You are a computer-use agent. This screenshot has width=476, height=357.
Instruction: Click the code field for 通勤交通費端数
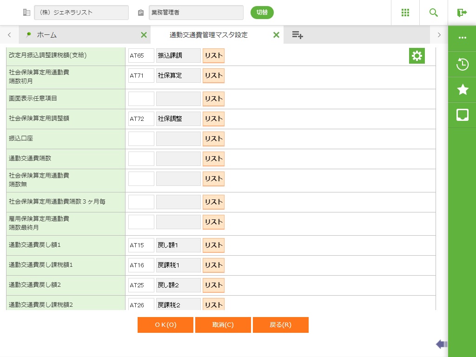[141, 159]
